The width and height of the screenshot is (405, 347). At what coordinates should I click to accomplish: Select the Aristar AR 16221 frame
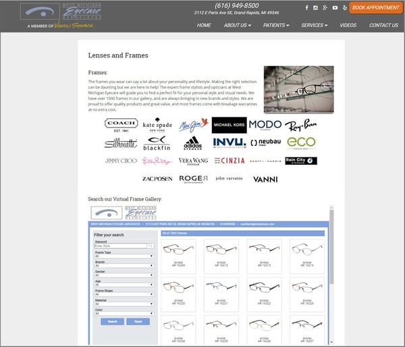point(221,294)
